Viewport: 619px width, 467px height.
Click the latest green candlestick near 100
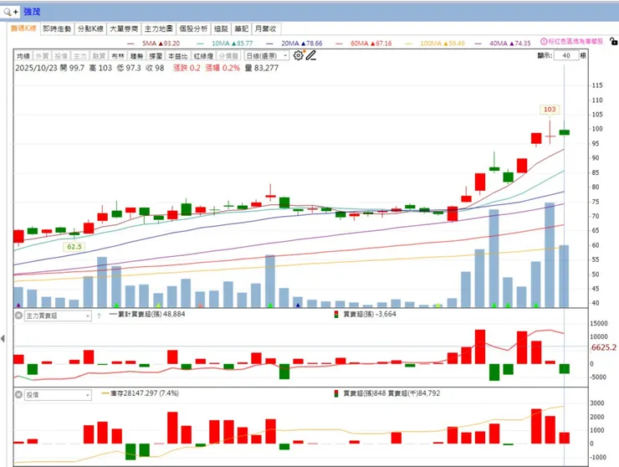(564, 132)
